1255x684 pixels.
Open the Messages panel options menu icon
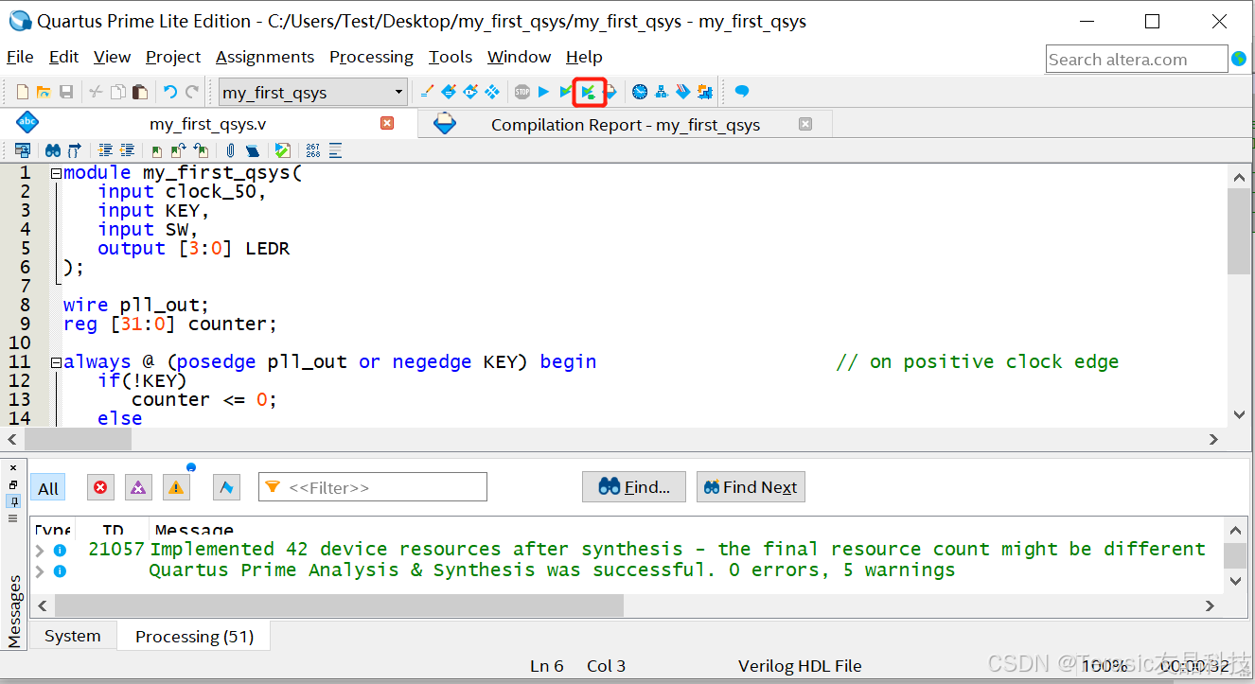(x=12, y=518)
